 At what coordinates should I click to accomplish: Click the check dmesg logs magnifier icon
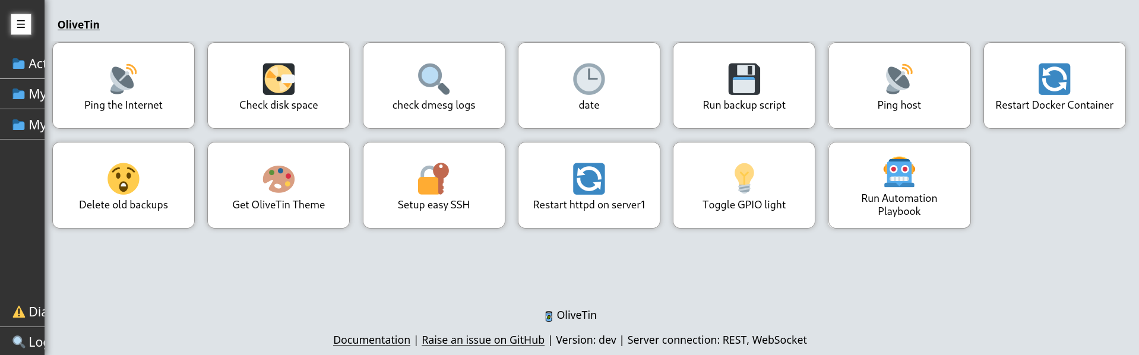pyautogui.click(x=434, y=79)
